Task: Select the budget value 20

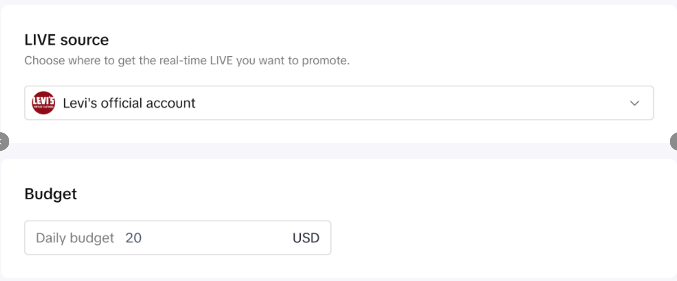Action: pos(133,238)
